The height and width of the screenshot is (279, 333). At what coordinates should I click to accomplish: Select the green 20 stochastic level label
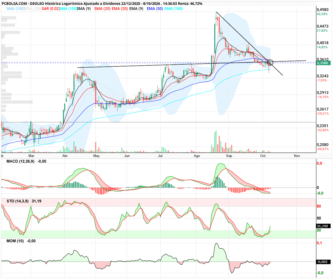point(319,230)
